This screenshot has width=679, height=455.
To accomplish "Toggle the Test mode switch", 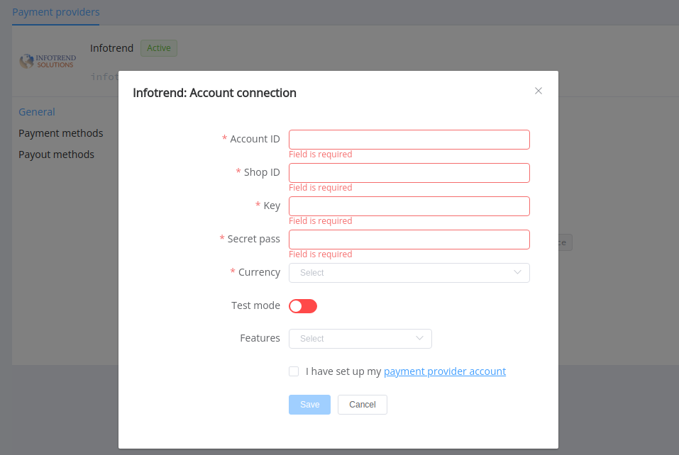I will [x=303, y=306].
